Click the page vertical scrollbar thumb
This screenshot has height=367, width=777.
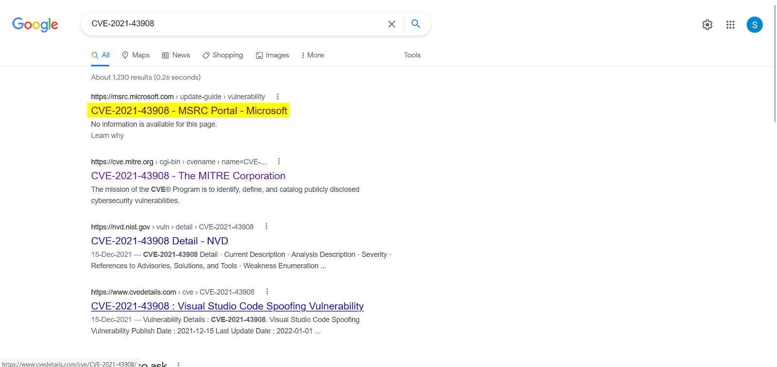point(775,63)
